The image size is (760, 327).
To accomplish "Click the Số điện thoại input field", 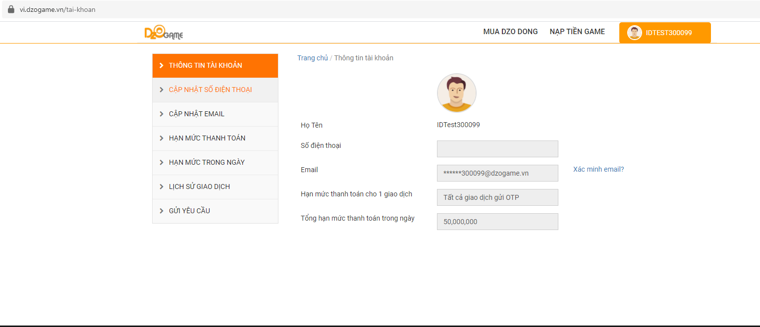I will (x=497, y=149).
